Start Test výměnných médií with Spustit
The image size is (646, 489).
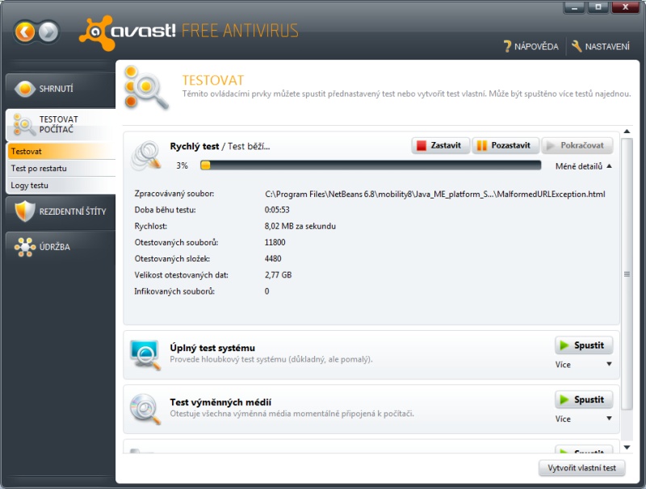(x=584, y=399)
